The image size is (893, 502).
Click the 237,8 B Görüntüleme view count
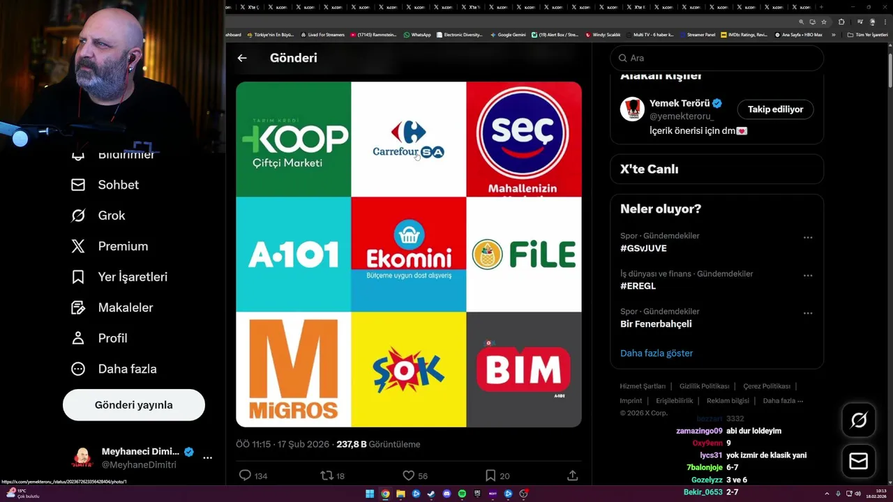pyautogui.click(x=378, y=444)
